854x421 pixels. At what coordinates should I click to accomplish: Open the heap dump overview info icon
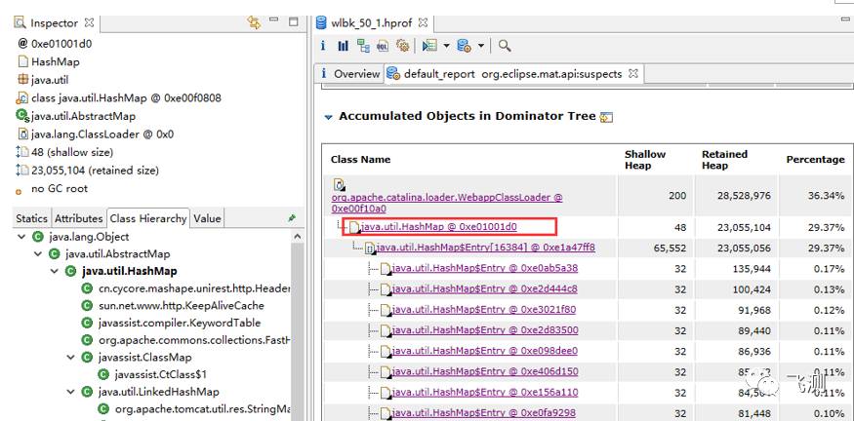coord(323,46)
